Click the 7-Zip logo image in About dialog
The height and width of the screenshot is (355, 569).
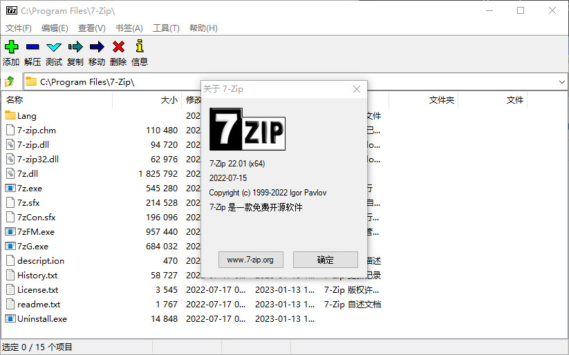coord(247,129)
